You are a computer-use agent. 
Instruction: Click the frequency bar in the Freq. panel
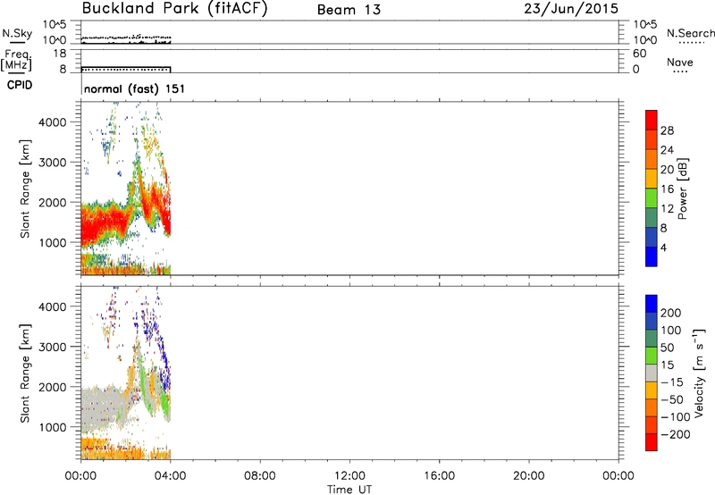(x=126, y=70)
